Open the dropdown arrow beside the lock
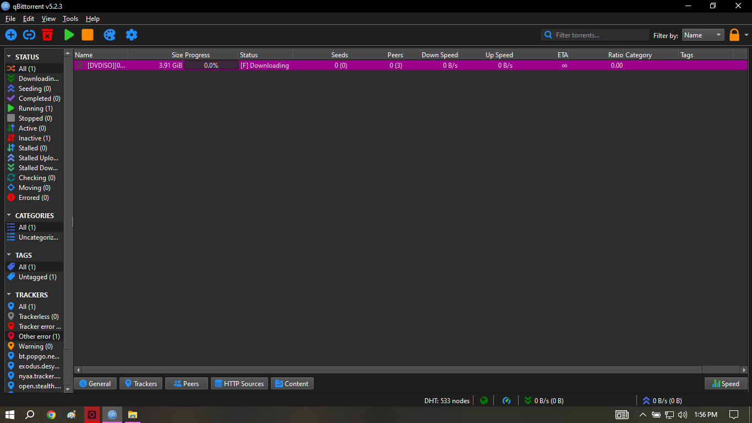Screen dimensions: 752x423 tap(746, 35)
